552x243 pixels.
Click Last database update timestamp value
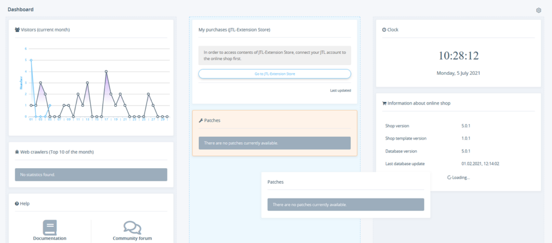pyautogui.click(x=480, y=164)
